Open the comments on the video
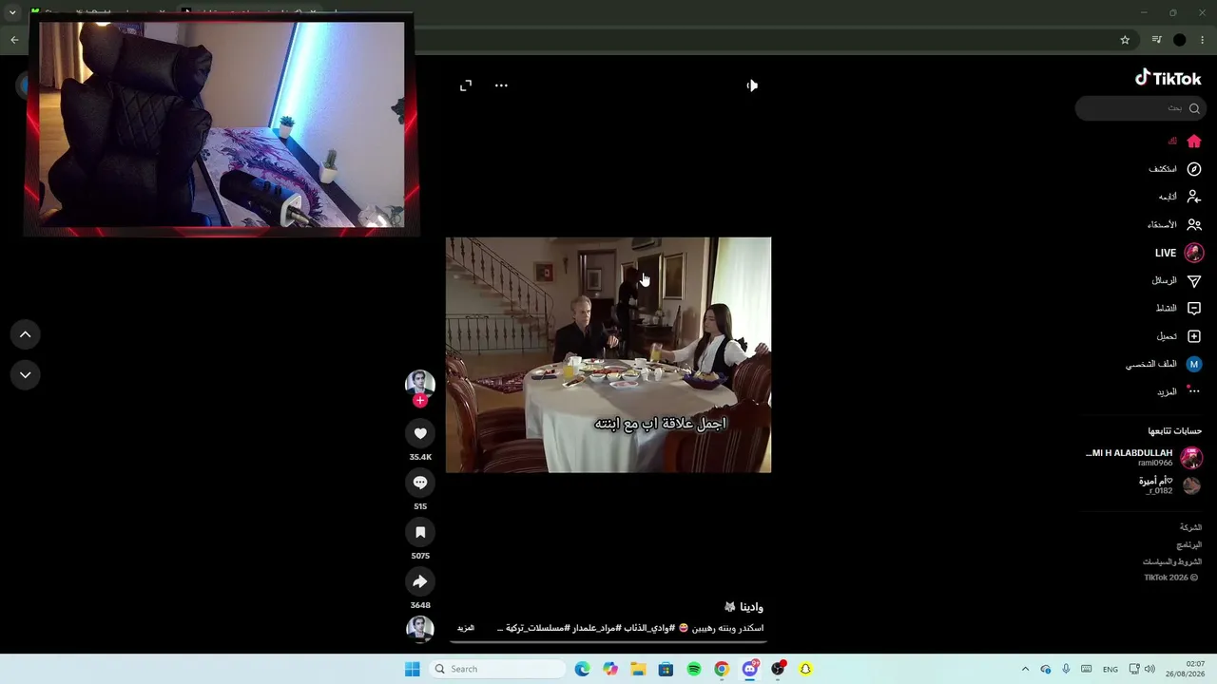This screenshot has height=684, width=1217. click(x=420, y=483)
